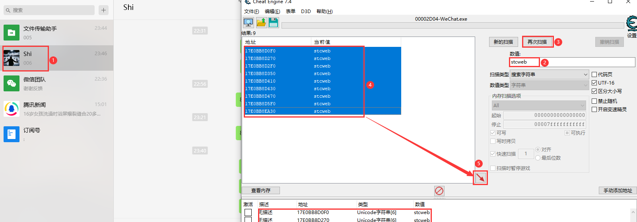Click the 手动添加地址 button
637x222 pixels.
tap(618, 191)
